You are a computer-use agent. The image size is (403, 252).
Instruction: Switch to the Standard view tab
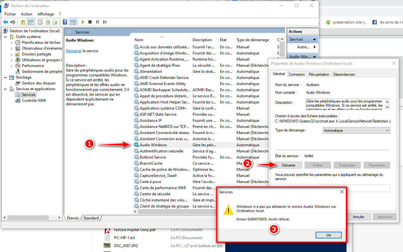[x=91, y=218]
